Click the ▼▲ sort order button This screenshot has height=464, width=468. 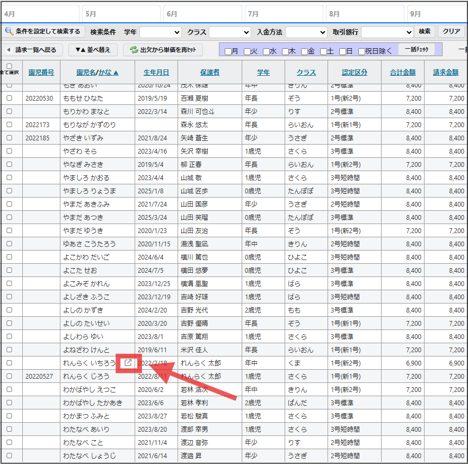[92, 50]
